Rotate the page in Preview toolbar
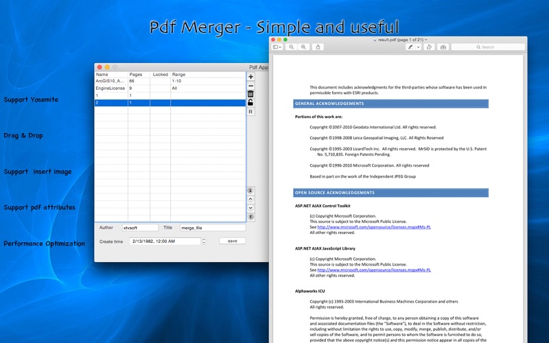The height and width of the screenshot is (343, 549). point(429,47)
